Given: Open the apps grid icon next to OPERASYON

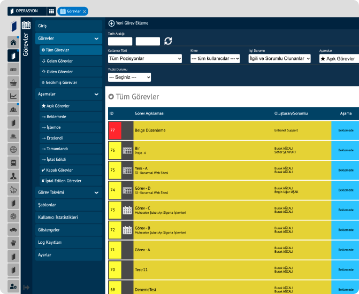Looking at the screenshot, I should pos(51,11).
